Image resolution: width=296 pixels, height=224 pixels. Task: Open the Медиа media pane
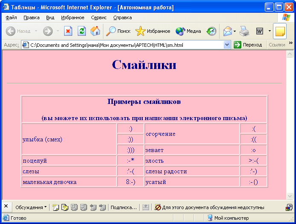point(188,31)
